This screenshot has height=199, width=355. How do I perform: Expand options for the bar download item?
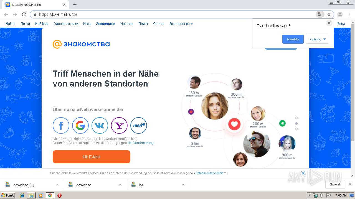coord(183,185)
